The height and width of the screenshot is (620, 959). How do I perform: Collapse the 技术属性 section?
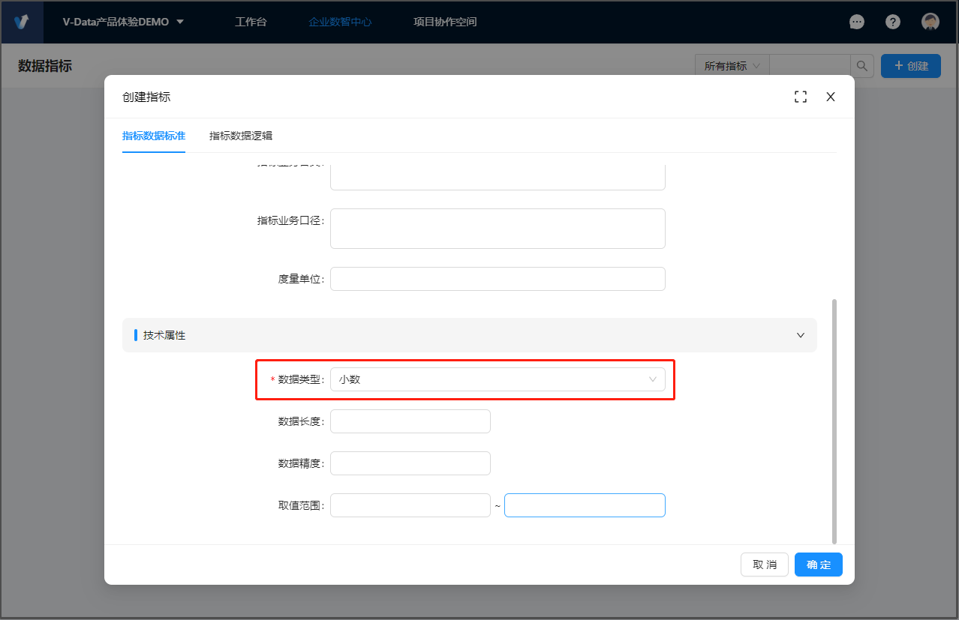pyautogui.click(x=801, y=335)
